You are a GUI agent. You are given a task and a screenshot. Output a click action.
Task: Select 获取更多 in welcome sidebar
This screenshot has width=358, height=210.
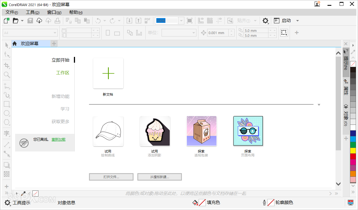pyautogui.click(x=60, y=121)
